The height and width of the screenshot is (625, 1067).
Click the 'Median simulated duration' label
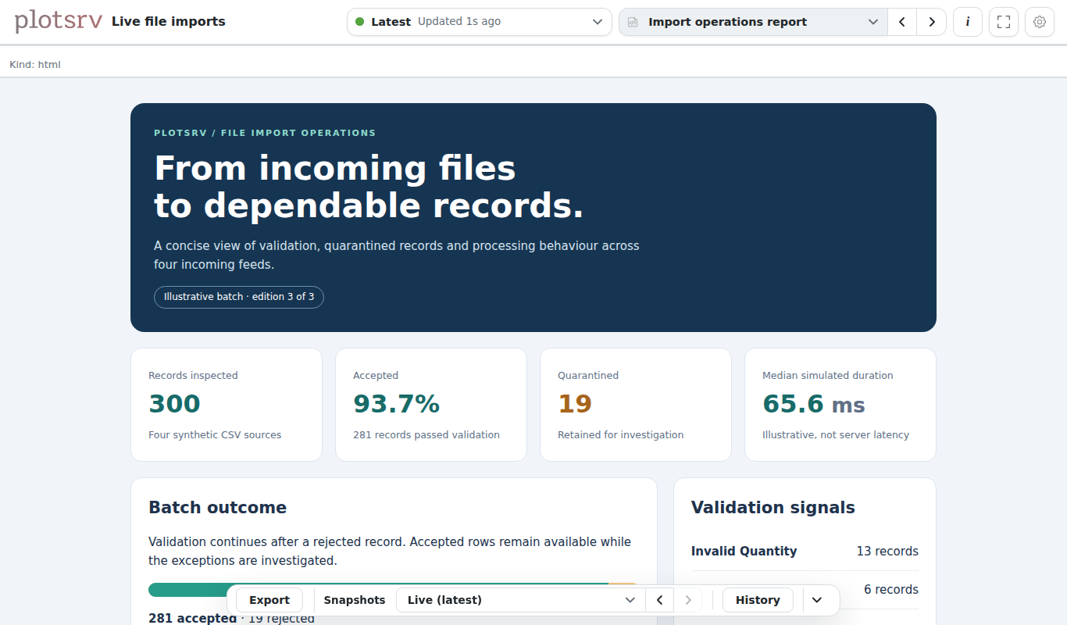coord(828,376)
